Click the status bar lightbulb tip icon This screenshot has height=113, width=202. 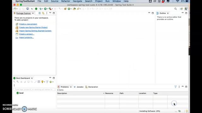coord(187,111)
